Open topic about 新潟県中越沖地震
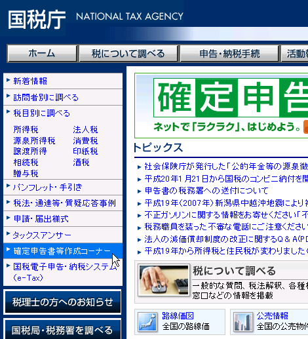This screenshot has width=308, height=339. (226, 203)
